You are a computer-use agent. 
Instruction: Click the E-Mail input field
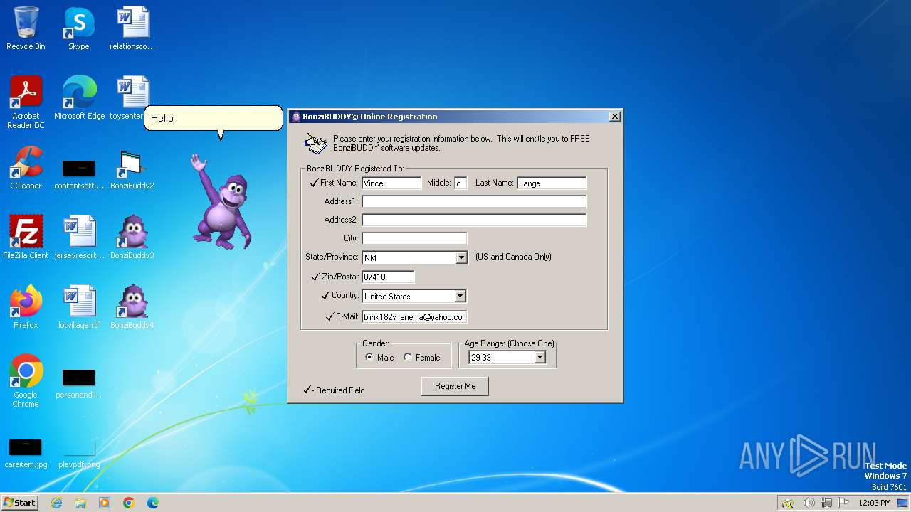tap(414, 316)
